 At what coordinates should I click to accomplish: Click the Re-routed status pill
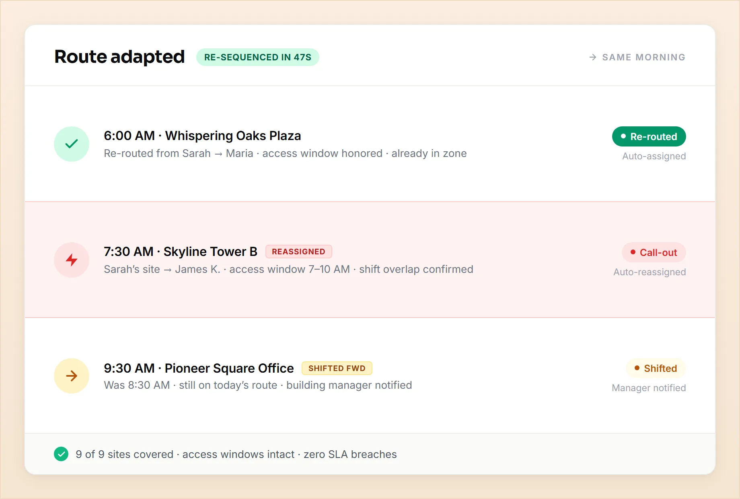click(649, 136)
